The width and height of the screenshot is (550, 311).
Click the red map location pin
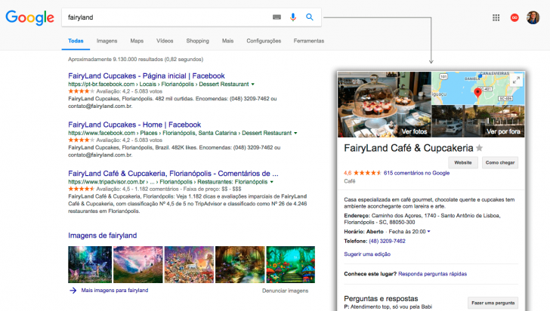[x=477, y=93]
